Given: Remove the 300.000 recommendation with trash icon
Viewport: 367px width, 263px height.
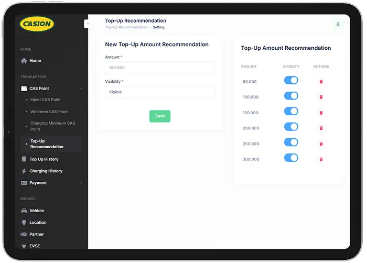Looking at the screenshot, I should 321,159.
